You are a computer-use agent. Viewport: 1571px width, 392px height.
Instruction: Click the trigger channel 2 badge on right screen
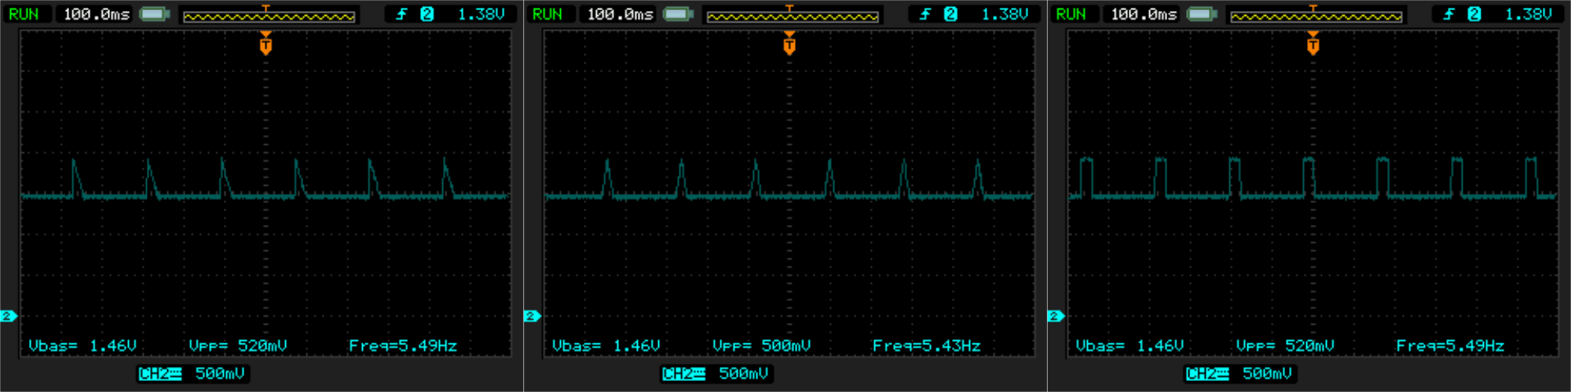tap(1474, 14)
